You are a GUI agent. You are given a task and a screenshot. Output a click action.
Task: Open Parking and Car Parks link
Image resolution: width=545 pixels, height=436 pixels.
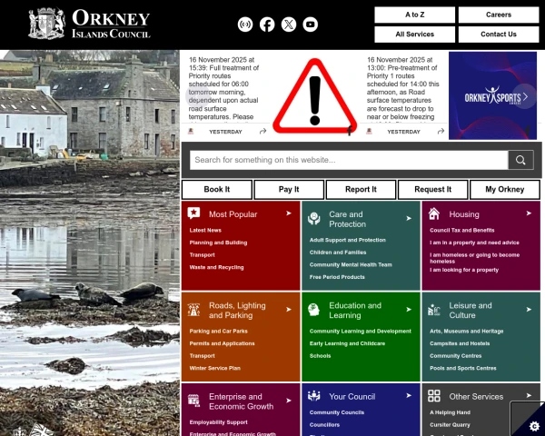(x=219, y=331)
